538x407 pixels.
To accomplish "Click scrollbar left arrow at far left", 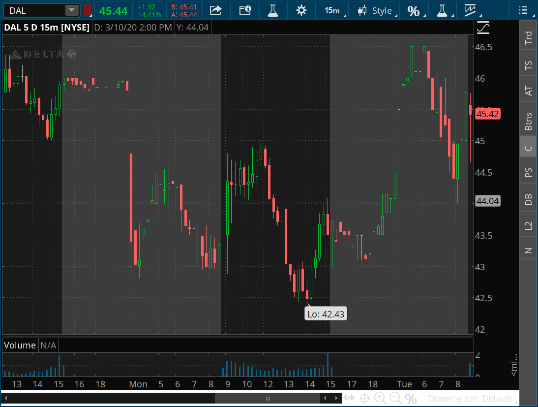I will tap(6, 398).
